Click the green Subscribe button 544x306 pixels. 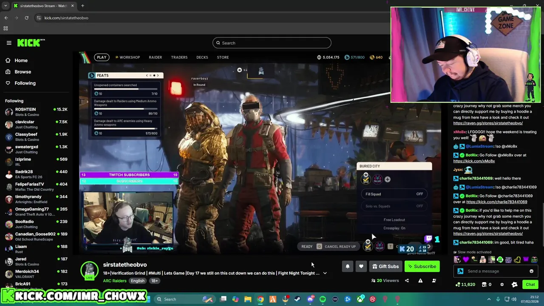(x=422, y=266)
